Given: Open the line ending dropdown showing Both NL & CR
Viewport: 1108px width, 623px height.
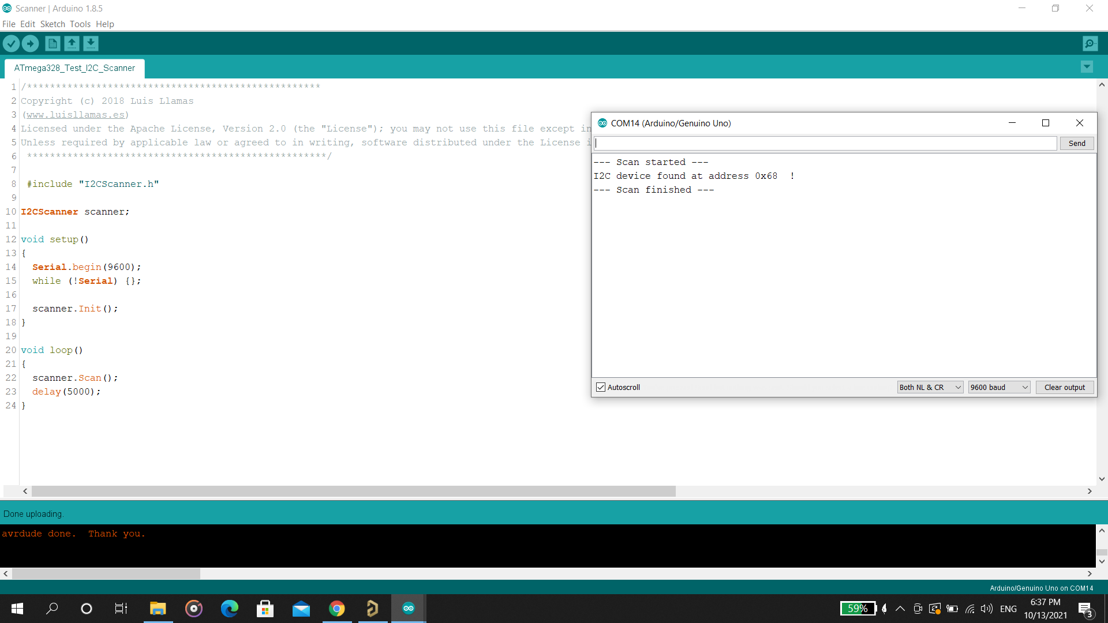Looking at the screenshot, I should [929, 387].
